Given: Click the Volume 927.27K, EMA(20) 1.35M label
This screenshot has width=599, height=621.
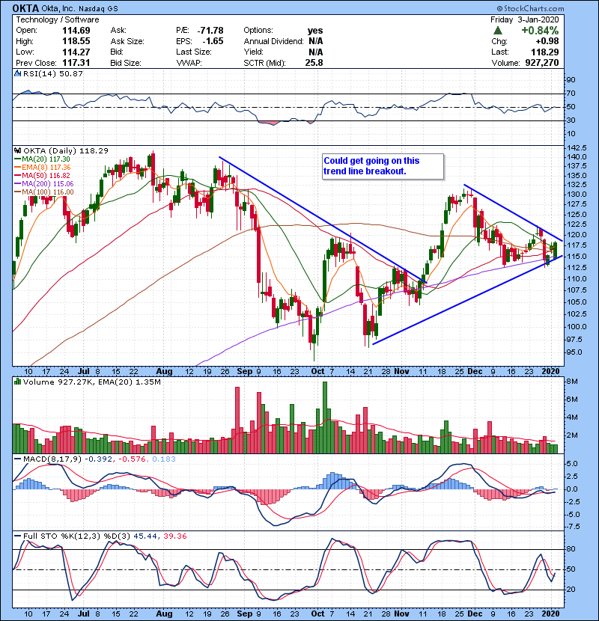Looking at the screenshot, I should coord(92,382).
